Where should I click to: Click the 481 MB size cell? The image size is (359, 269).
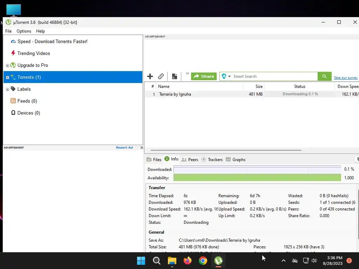pos(256,94)
